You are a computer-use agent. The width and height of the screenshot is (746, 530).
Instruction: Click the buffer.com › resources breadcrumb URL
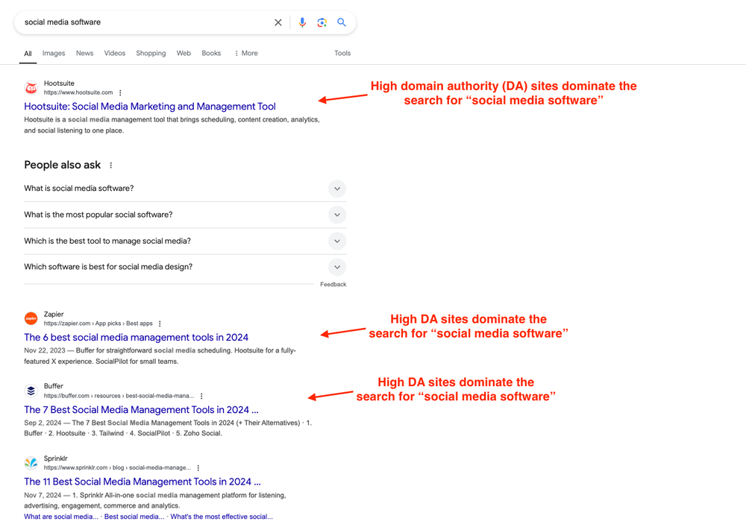tap(119, 396)
